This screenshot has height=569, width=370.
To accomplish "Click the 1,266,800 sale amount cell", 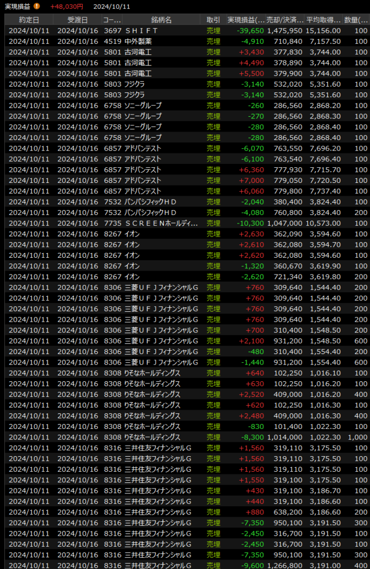I will click(x=284, y=565).
